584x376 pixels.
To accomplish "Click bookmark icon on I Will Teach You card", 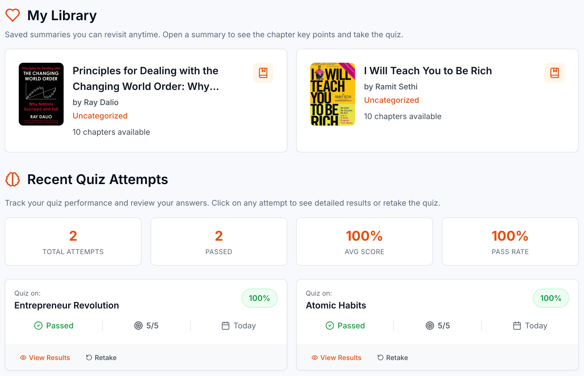I will tap(554, 73).
